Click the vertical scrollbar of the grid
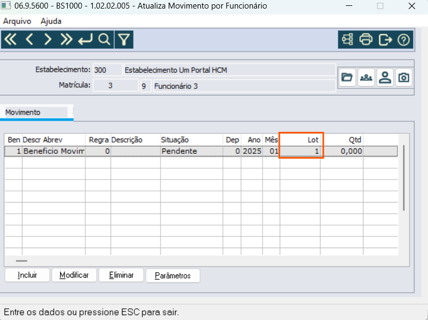The image size is (428, 320). (x=404, y=178)
